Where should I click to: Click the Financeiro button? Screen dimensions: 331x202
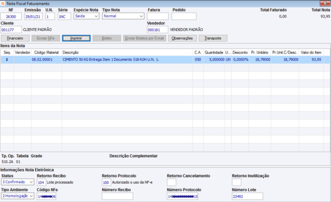tap(15, 38)
